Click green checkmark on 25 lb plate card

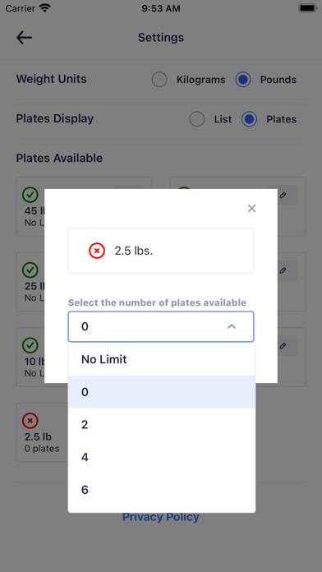coord(30,270)
